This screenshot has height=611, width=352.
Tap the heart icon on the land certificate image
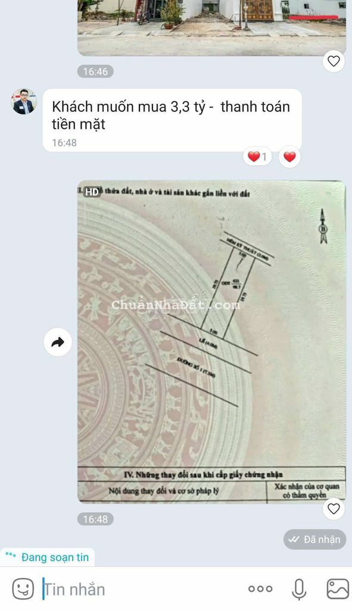[334, 508]
